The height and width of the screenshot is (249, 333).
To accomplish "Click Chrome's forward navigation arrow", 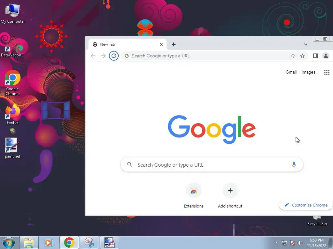I will tap(103, 56).
